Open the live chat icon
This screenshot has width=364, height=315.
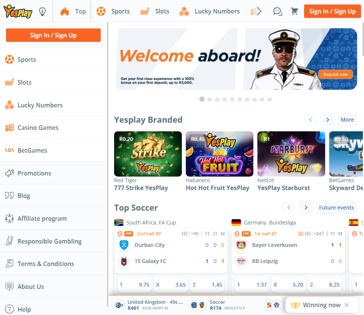click(x=278, y=11)
